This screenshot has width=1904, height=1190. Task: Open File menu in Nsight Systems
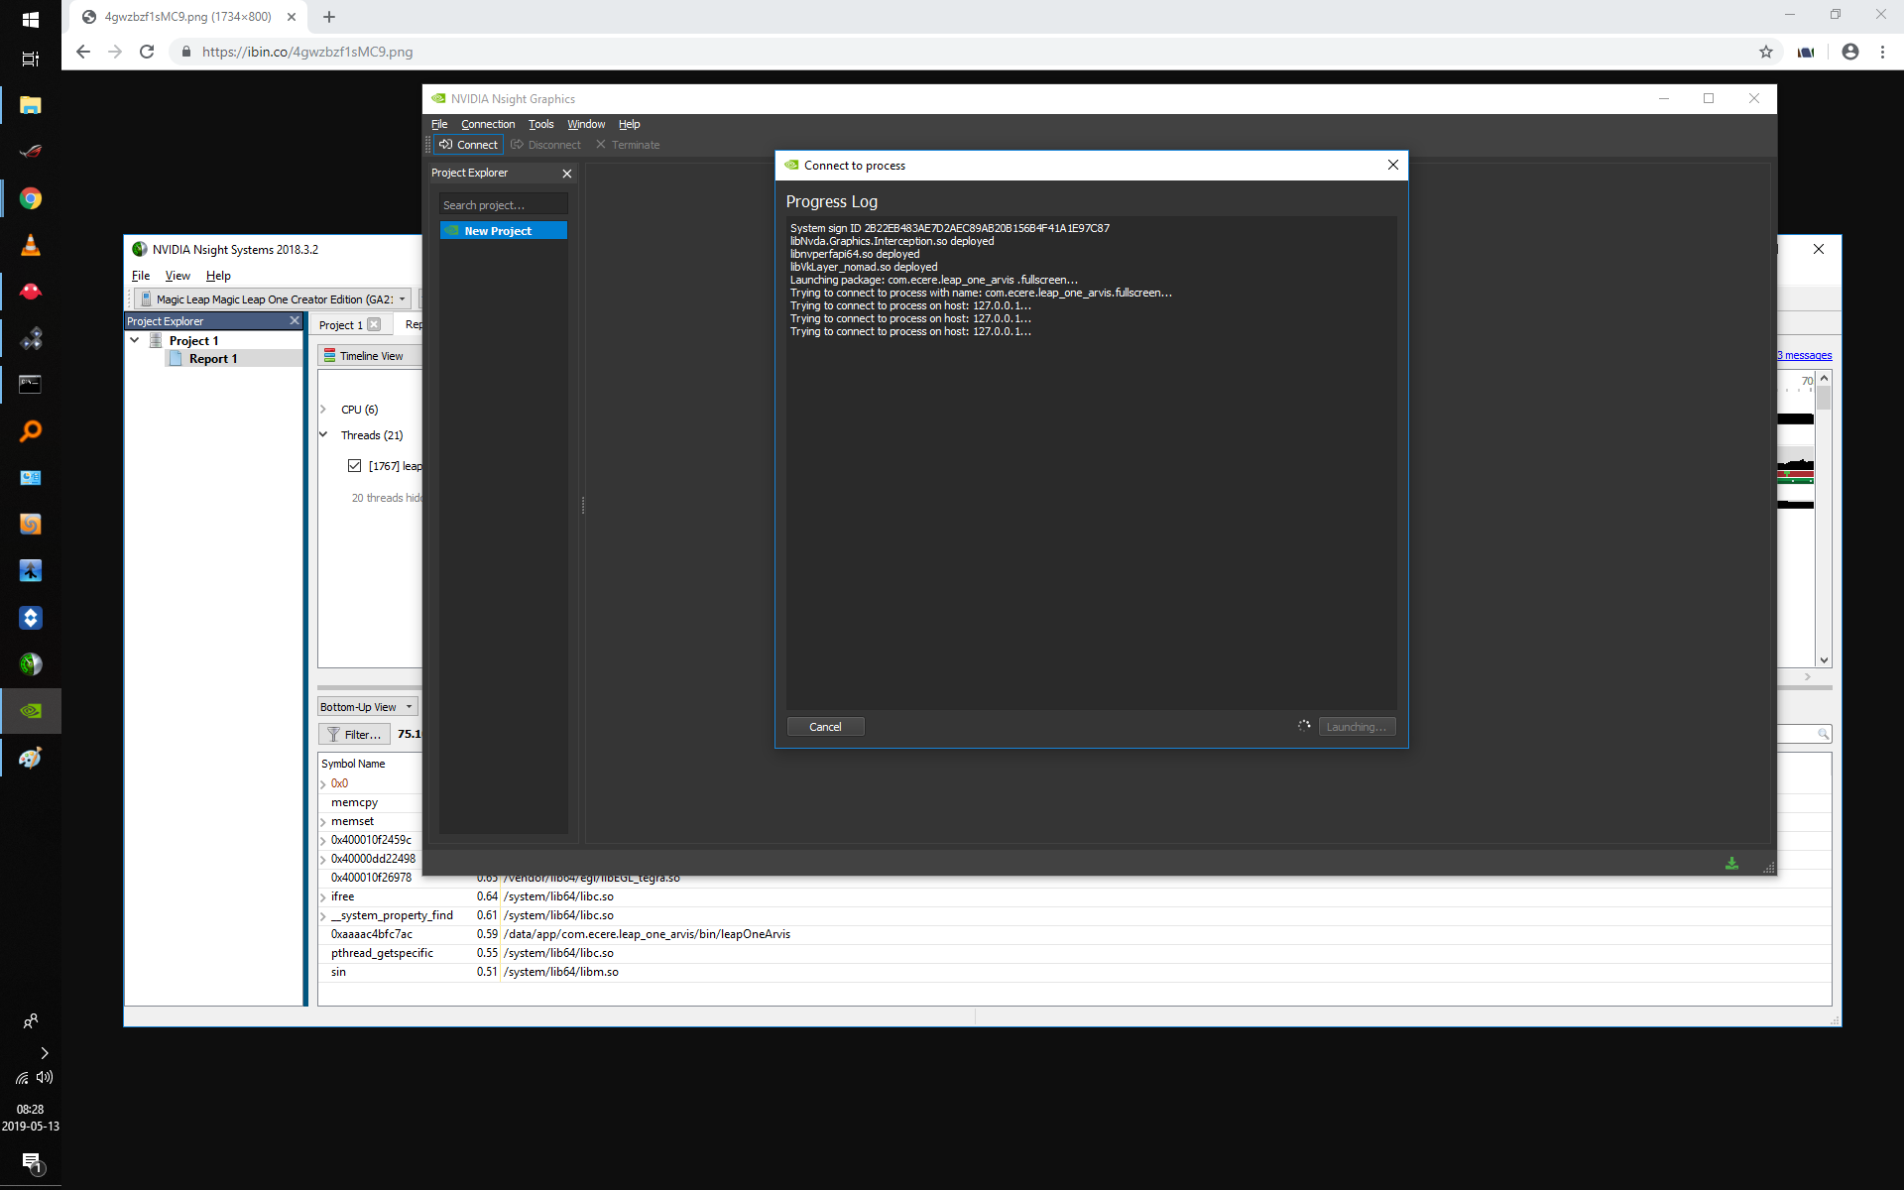point(141,276)
